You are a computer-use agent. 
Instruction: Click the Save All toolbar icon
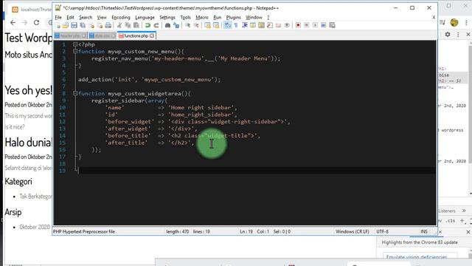(82, 25)
